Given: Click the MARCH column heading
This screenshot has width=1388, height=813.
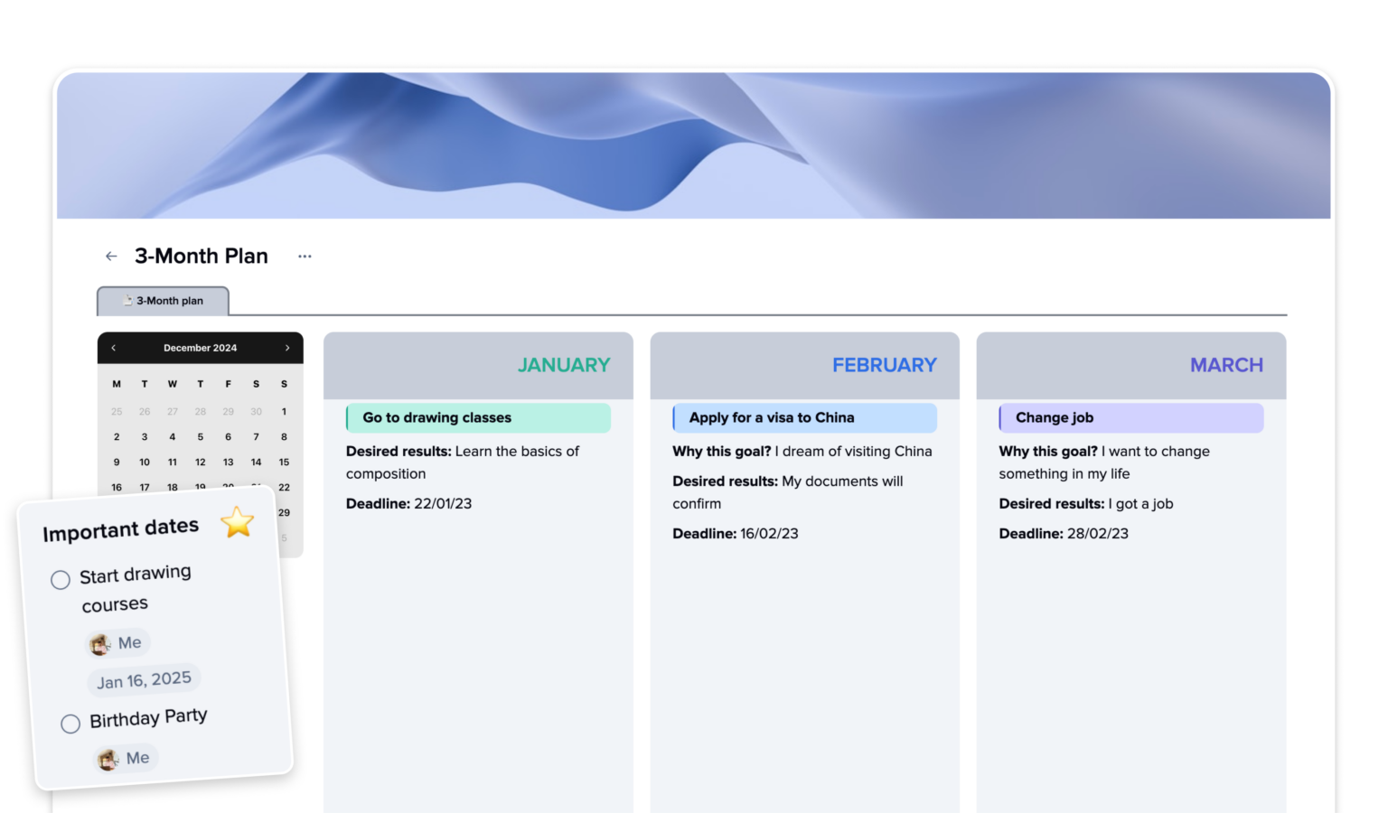Looking at the screenshot, I should [x=1225, y=365].
